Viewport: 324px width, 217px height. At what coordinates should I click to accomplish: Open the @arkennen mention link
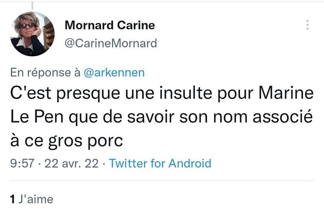pos(114,72)
